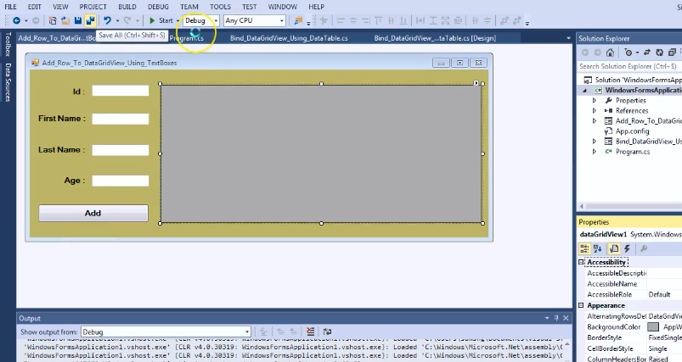The image size is (682, 362).
Task: Expand the References tree node
Action: [x=595, y=110]
